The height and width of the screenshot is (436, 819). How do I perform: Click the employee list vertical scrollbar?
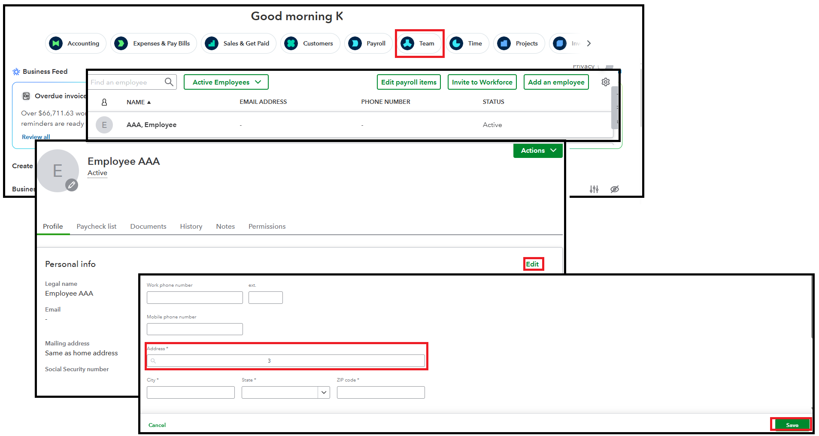615,107
